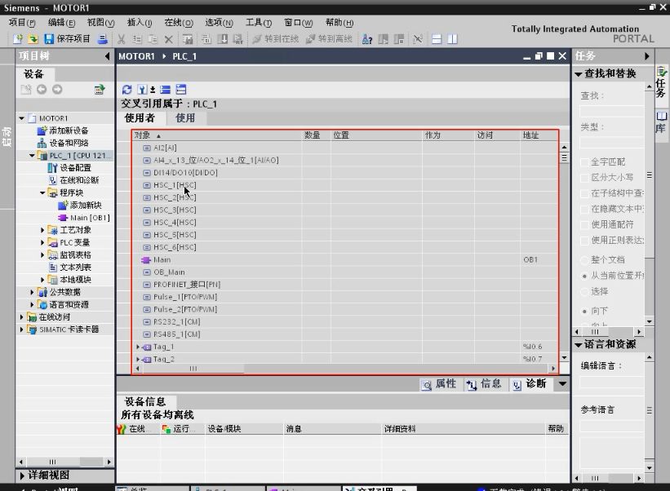670x491 pixels.
Task: Select 在线和诊断 tree item
Action: 73,180
